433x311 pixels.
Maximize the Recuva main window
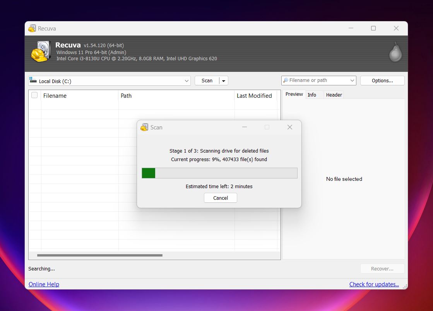point(373,28)
